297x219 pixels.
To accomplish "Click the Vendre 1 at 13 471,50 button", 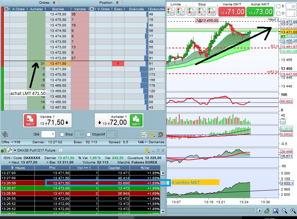I will click(48, 120).
